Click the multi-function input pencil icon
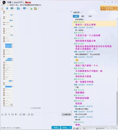 pos(20,114)
